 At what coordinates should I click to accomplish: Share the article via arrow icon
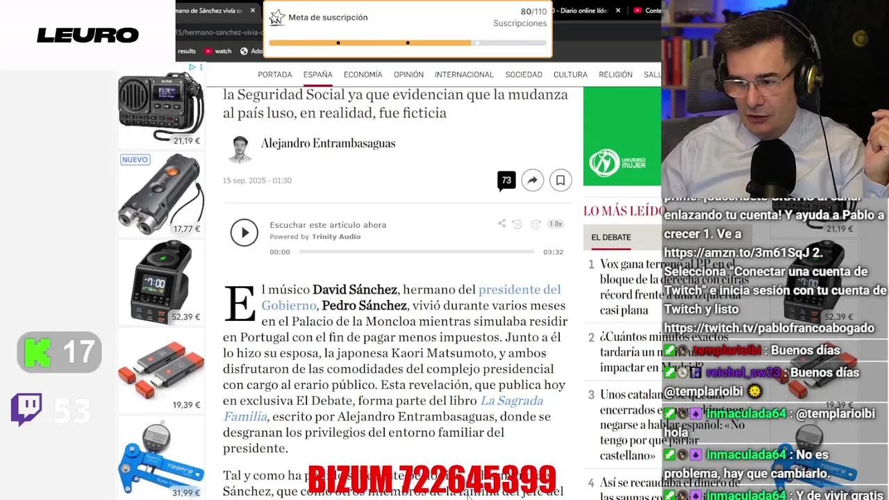click(x=533, y=181)
